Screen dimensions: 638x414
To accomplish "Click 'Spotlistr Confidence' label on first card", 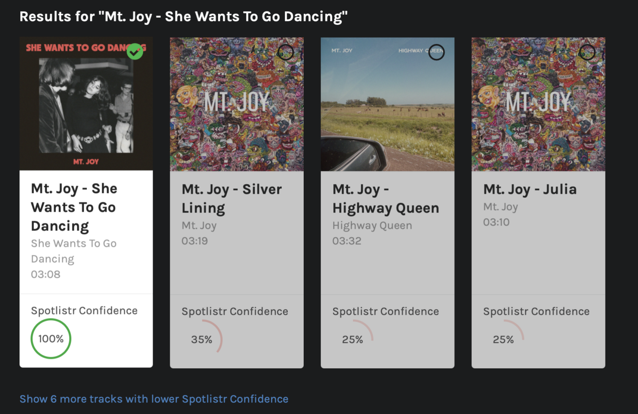I will pos(84,311).
